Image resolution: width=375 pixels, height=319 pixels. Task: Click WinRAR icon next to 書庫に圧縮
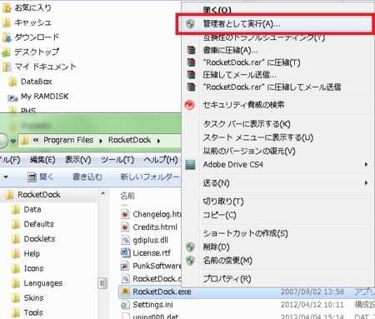click(191, 50)
